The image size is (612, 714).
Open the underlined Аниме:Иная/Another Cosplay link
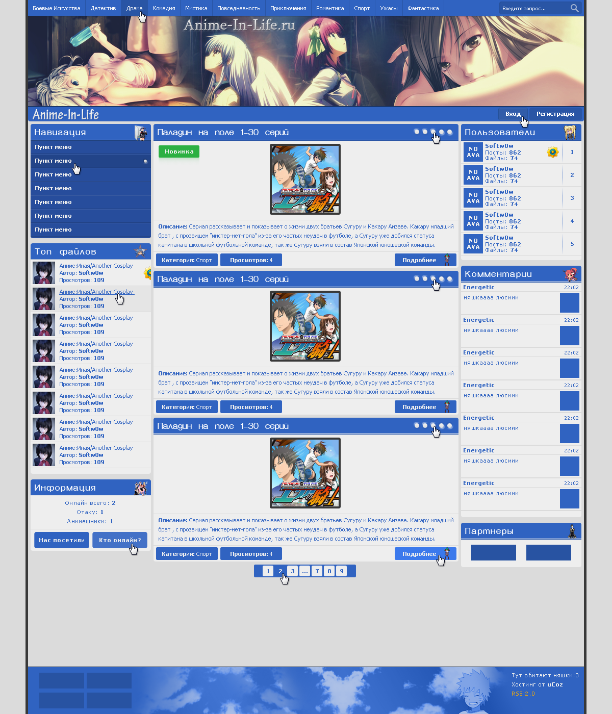click(96, 292)
